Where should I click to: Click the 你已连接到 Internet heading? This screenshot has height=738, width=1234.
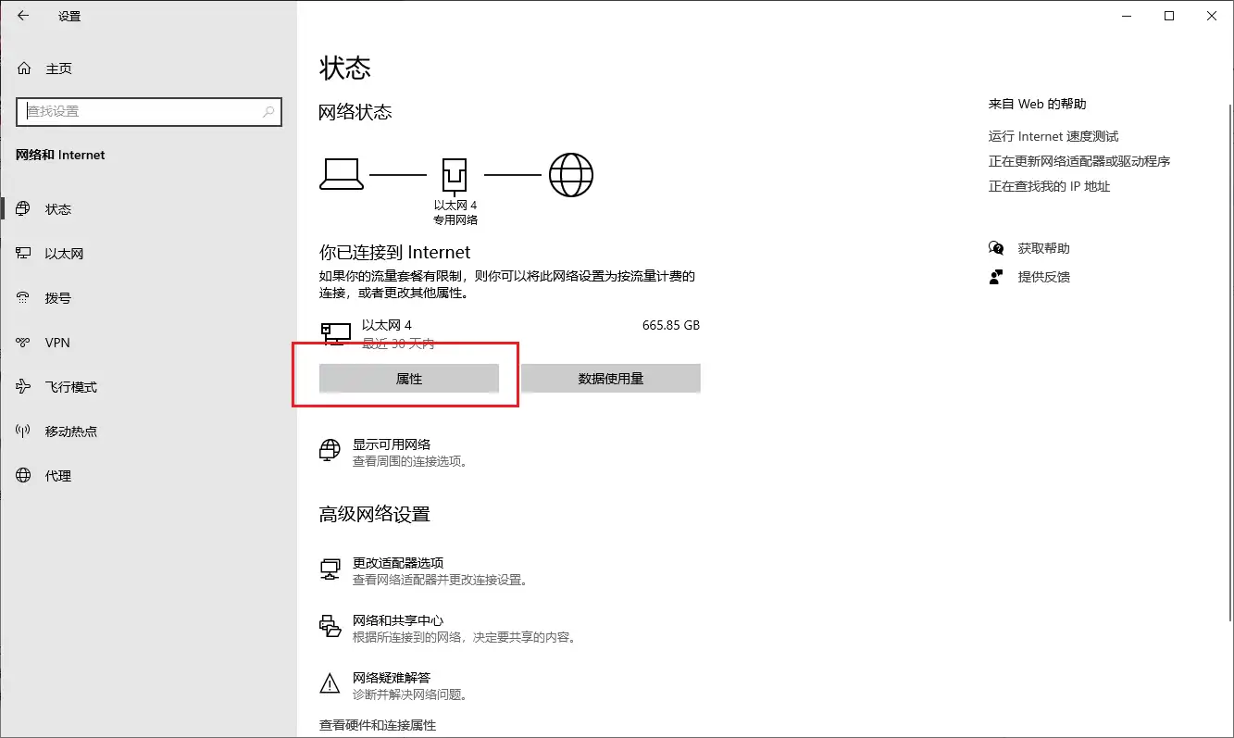tap(395, 252)
